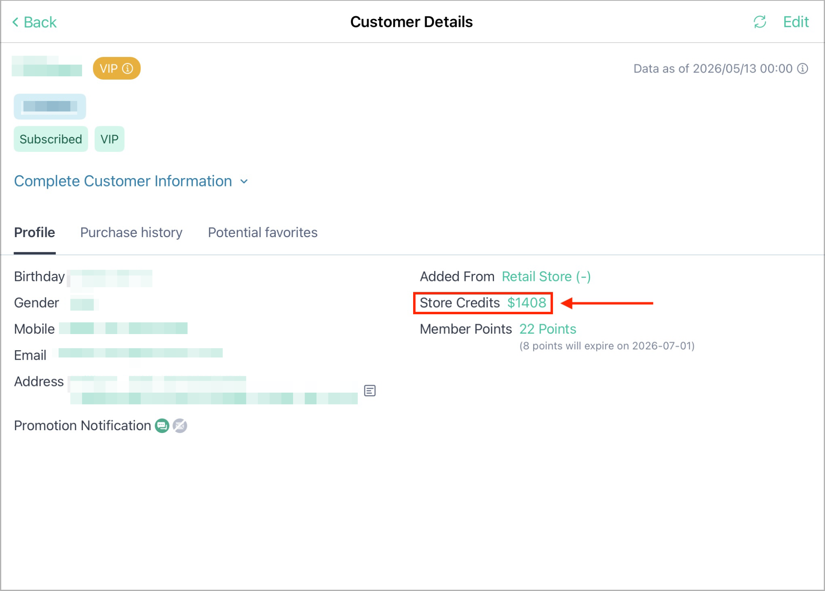The width and height of the screenshot is (825, 591).
Task: Click the Edit button
Action: 796,22
